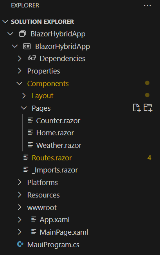Screen dimensions: 160x255
Task: Collapse the Solution Explorer section chevron
Action: [5, 22]
